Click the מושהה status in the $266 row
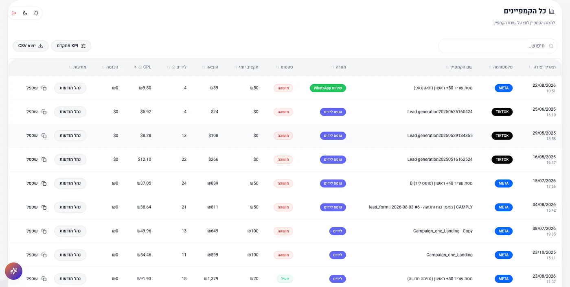 283,160
